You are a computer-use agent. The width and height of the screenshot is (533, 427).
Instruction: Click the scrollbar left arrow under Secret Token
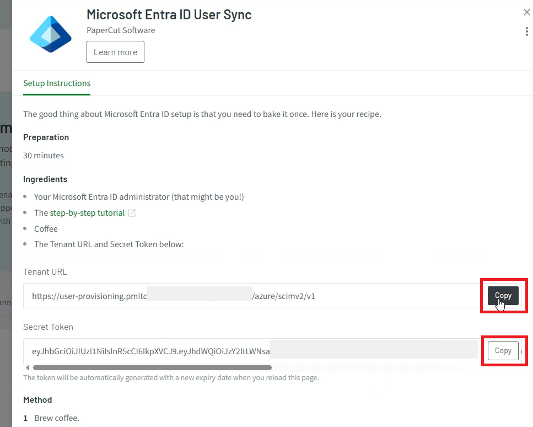click(x=28, y=368)
